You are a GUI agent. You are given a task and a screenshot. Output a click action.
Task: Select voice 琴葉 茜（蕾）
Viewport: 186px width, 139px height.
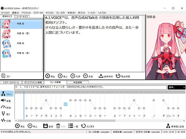(21, 34)
